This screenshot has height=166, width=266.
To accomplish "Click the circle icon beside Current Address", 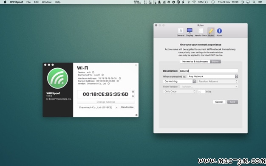I will 118,81.
